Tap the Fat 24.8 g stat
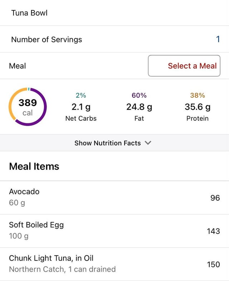 point(139,107)
